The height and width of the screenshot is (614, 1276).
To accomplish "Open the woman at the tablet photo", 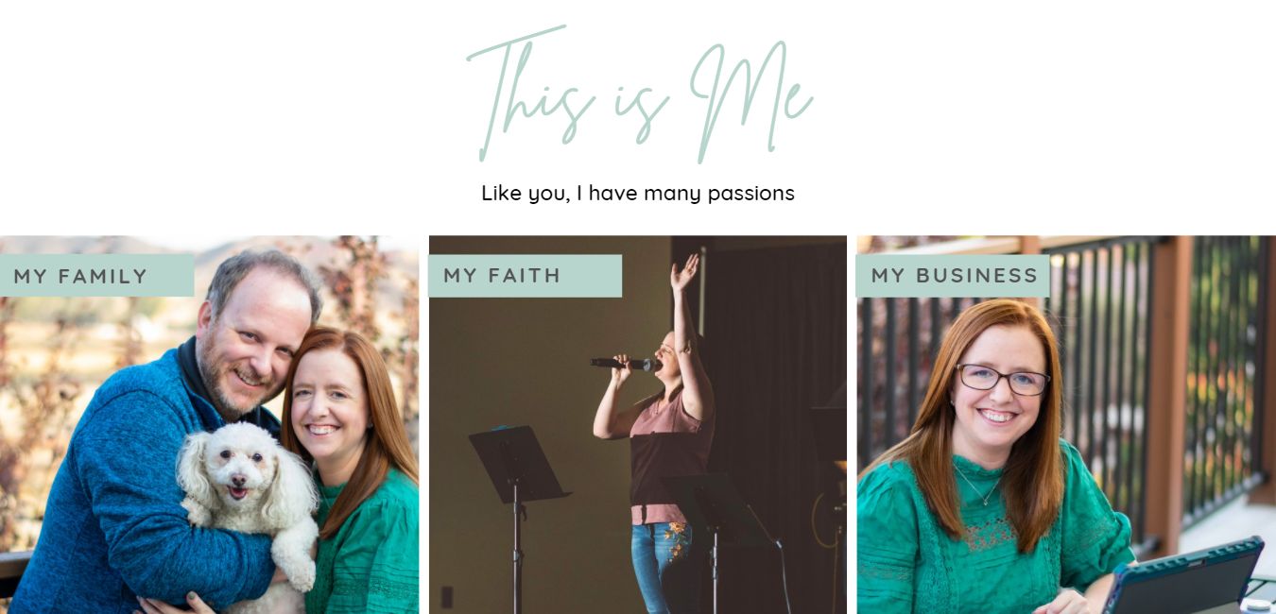I will (1066, 424).
